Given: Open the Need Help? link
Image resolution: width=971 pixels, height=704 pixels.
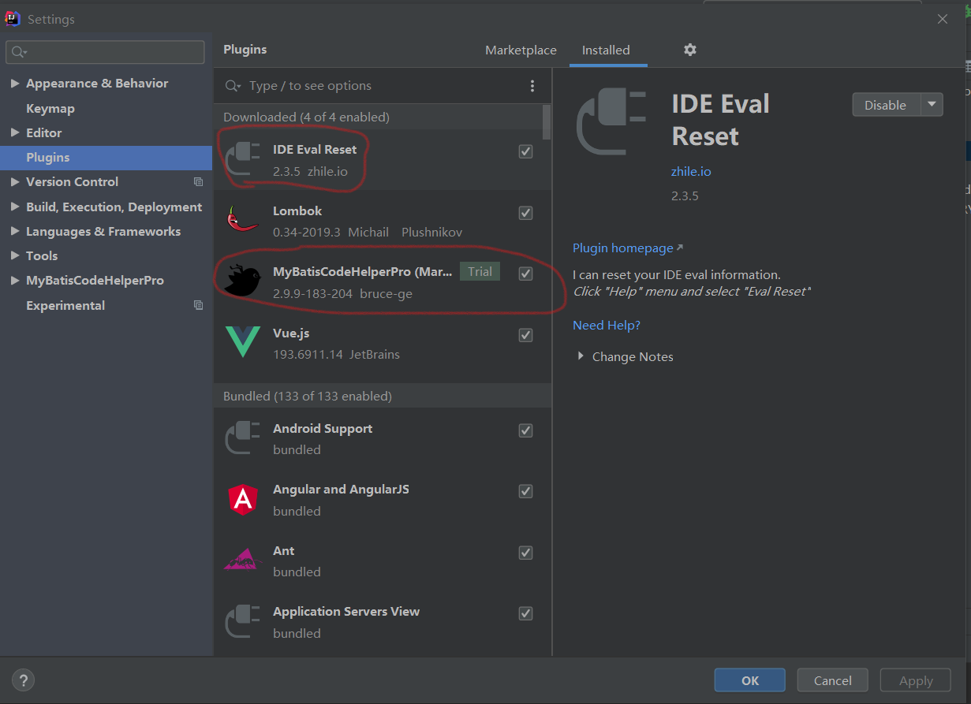Looking at the screenshot, I should click(x=607, y=325).
